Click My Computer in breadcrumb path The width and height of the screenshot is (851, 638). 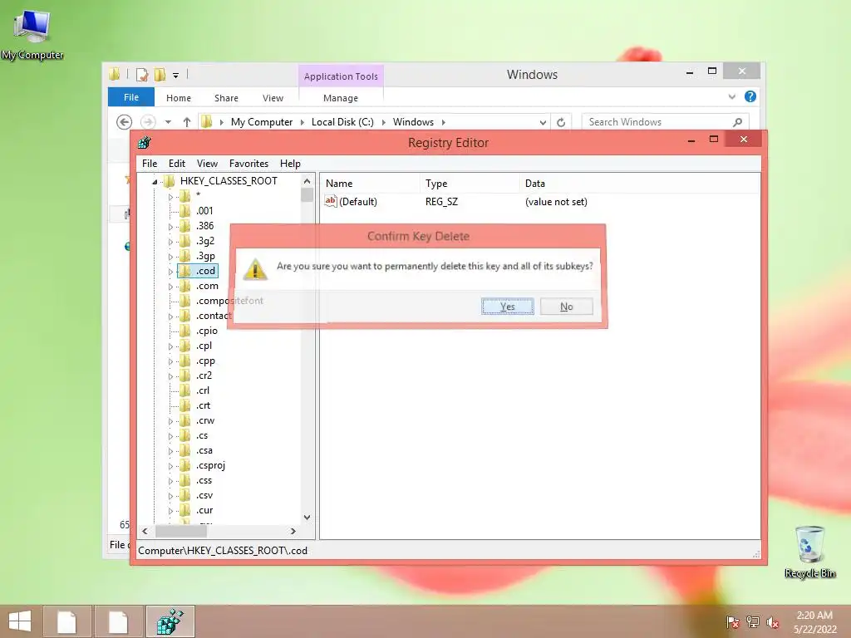[262, 122]
